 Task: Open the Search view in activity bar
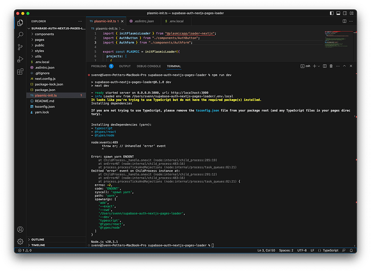tap(20, 35)
